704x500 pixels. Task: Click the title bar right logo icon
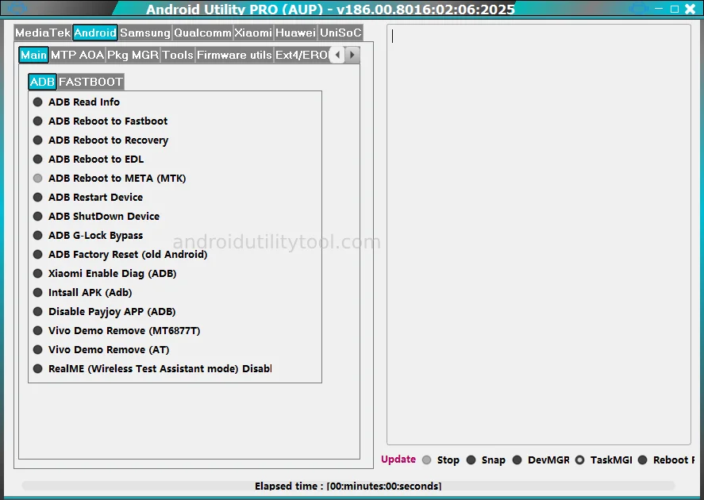(x=638, y=9)
